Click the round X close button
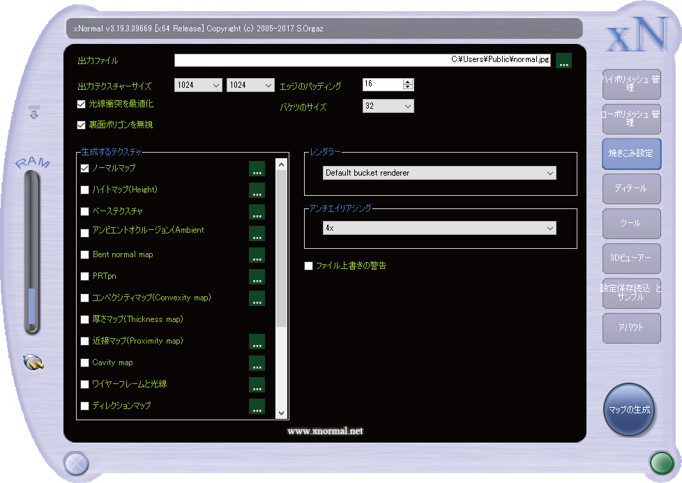The width and height of the screenshot is (682, 483). 76,463
